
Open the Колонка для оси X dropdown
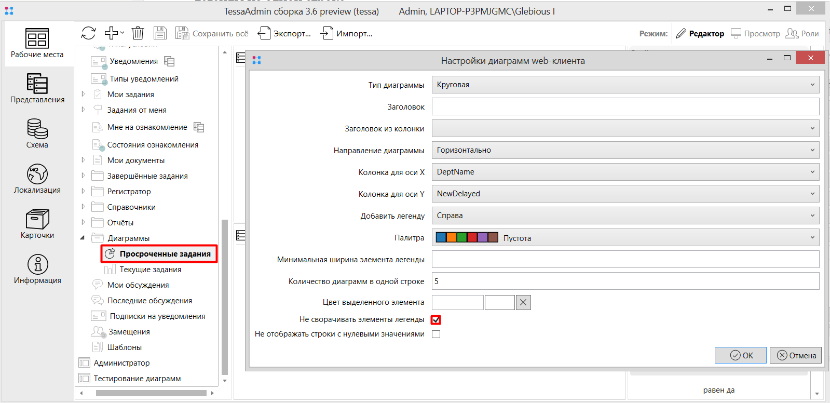click(x=625, y=172)
